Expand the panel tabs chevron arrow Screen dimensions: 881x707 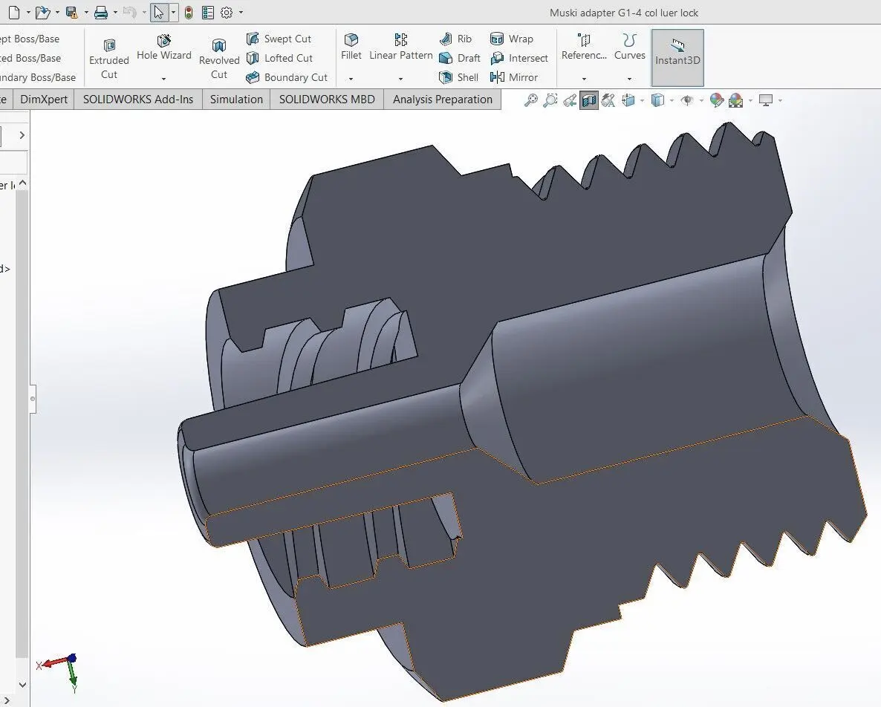tap(22, 134)
